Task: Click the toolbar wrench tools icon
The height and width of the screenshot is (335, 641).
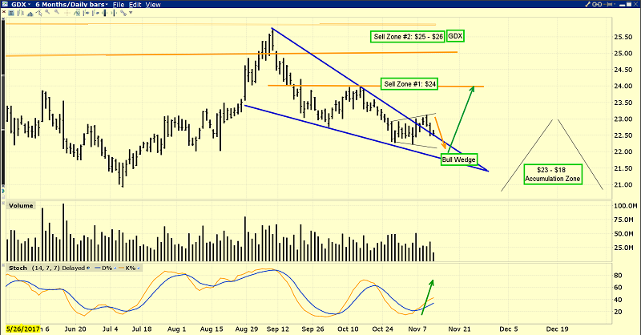Action: coord(123,13)
